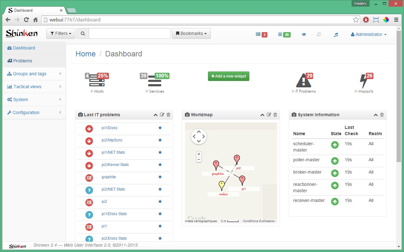Open the Filters dropdown

61,33
